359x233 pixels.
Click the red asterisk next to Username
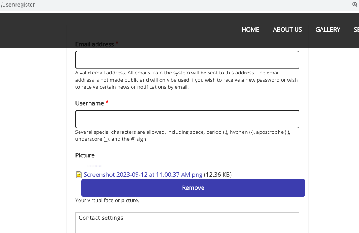point(107,103)
